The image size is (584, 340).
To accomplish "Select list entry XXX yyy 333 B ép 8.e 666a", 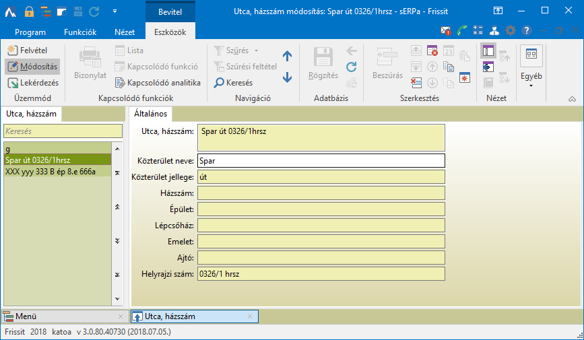I will click(51, 171).
